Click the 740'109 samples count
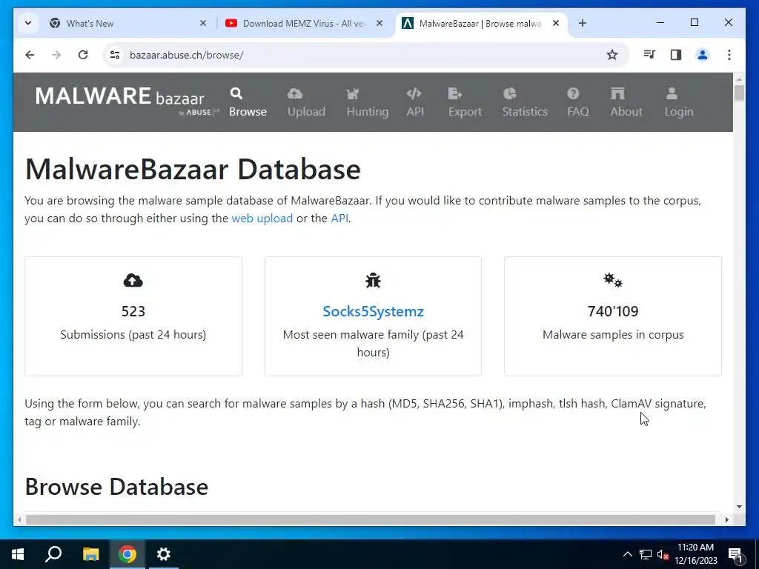759x569 pixels. [x=613, y=311]
